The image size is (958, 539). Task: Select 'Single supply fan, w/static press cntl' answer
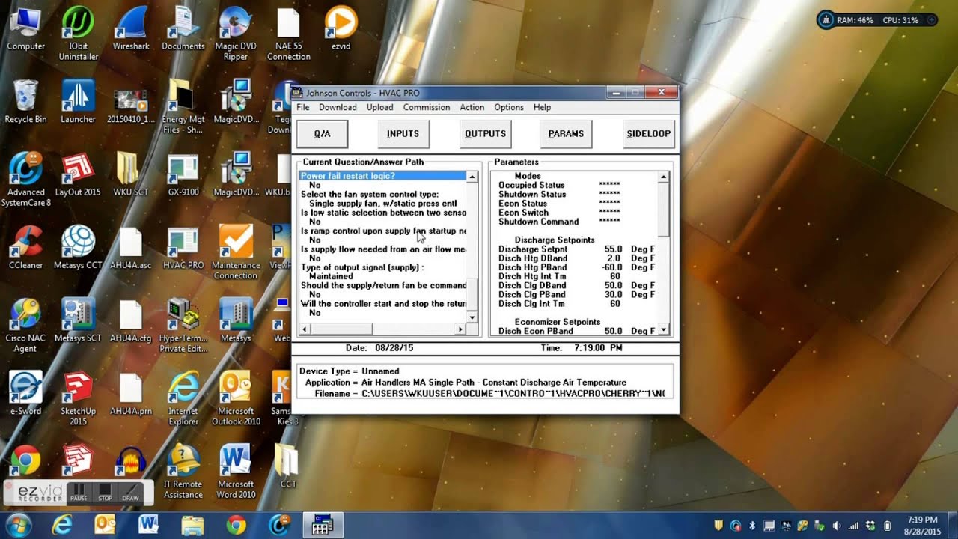[382, 204]
